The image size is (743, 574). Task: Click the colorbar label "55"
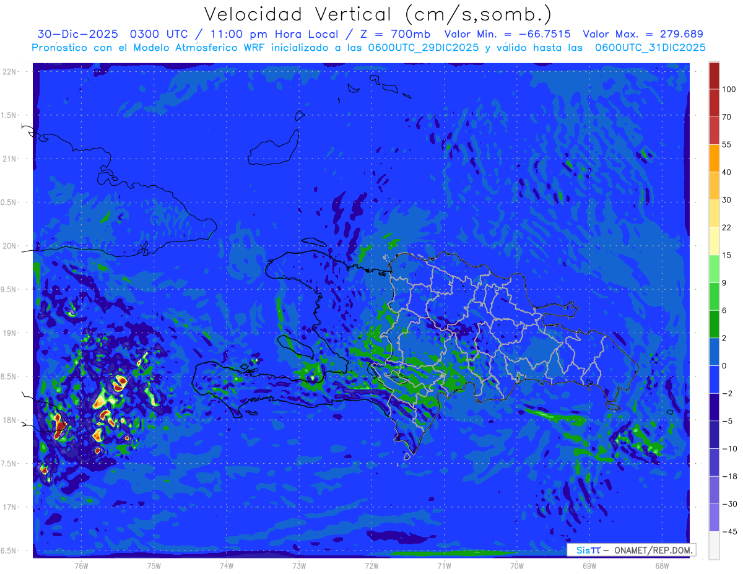pyautogui.click(x=727, y=144)
